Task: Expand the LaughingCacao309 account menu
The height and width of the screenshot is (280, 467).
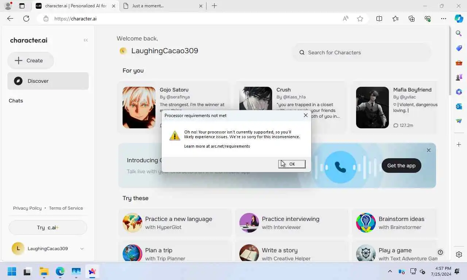Action: click(x=48, y=249)
